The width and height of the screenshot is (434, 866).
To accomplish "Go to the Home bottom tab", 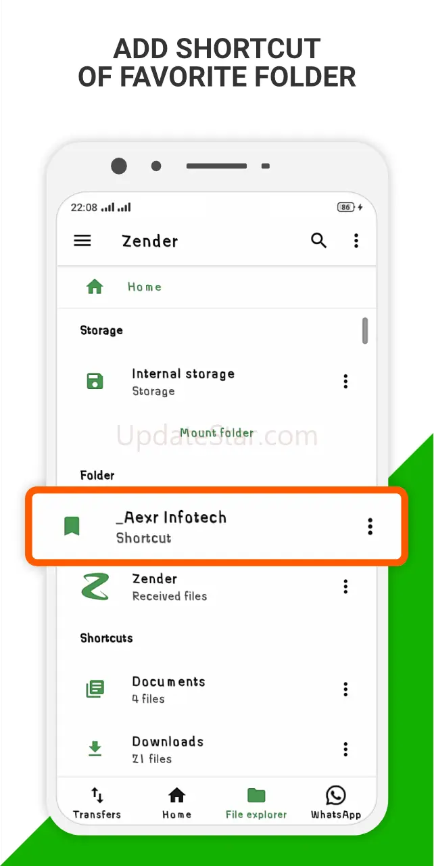I will pyautogui.click(x=176, y=802).
